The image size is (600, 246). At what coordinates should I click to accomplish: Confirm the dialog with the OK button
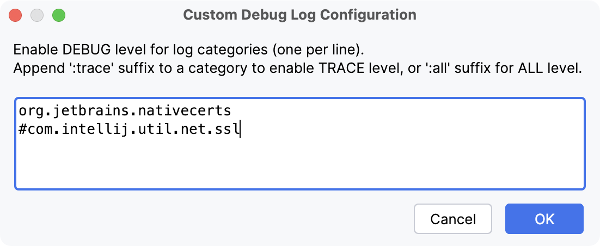pos(544,219)
